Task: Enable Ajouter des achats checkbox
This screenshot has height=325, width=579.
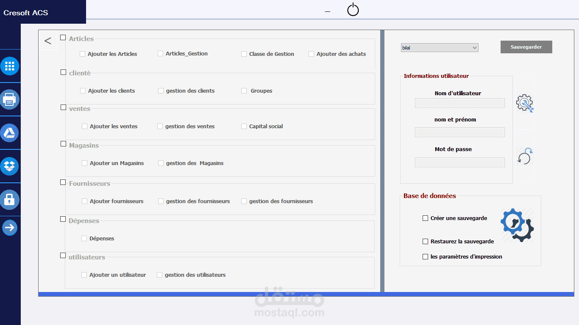Action: coord(312,54)
